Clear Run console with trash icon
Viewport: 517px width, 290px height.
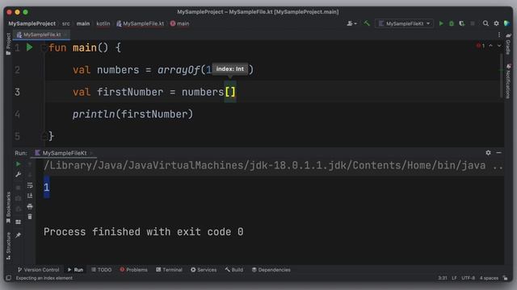pyautogui.click(x=30, y=217)
